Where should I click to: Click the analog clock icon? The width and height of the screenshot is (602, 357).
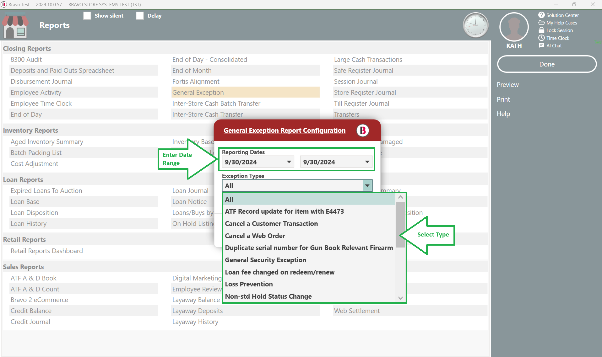(x=475, y=25)
